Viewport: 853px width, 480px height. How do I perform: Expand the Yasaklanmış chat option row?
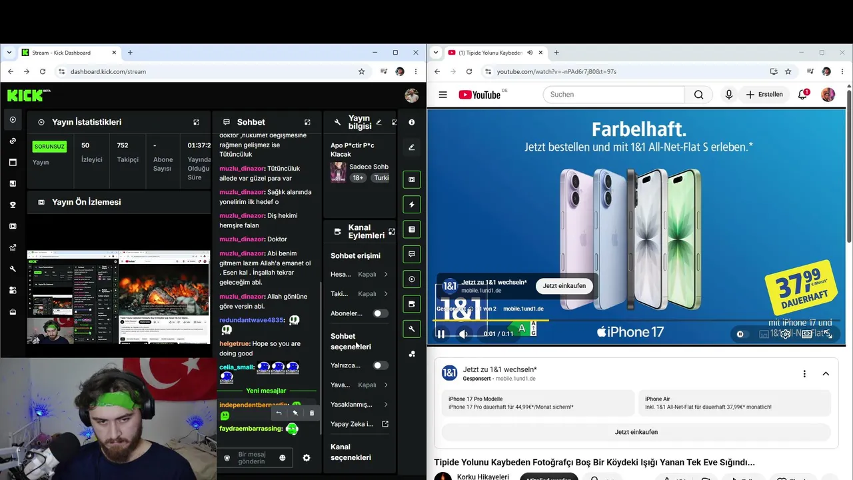(x=359, y=404)
